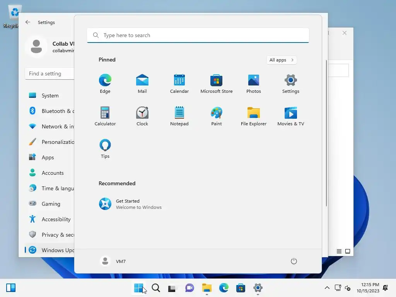Open the VM7 user account menu
This screenshot has height=297, width=396.
(x=113, y=261)
